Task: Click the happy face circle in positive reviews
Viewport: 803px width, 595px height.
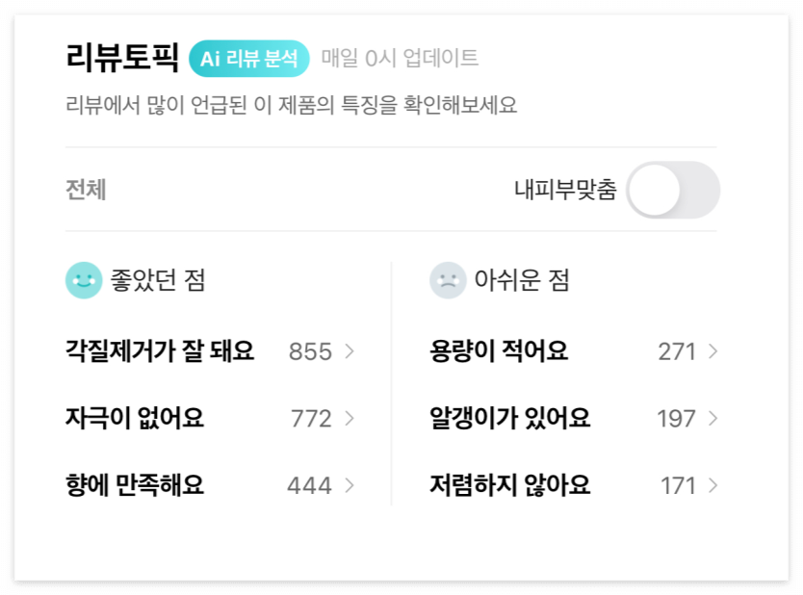Action: coord(85,280)
